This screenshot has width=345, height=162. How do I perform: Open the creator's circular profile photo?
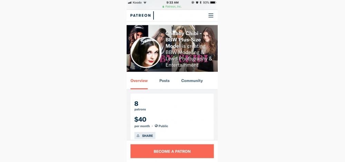coord(146,52)
